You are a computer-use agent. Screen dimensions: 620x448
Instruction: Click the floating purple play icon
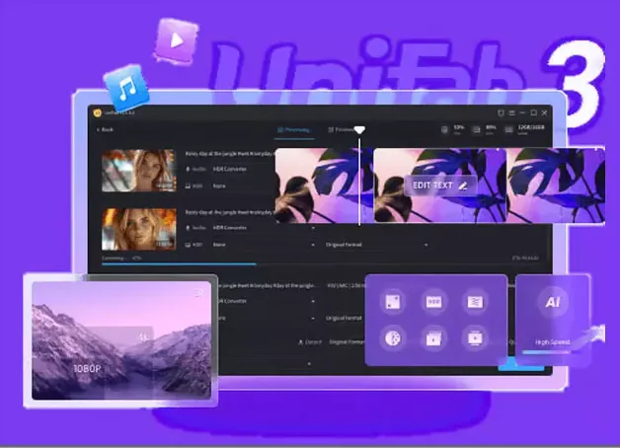click(176, 40)
